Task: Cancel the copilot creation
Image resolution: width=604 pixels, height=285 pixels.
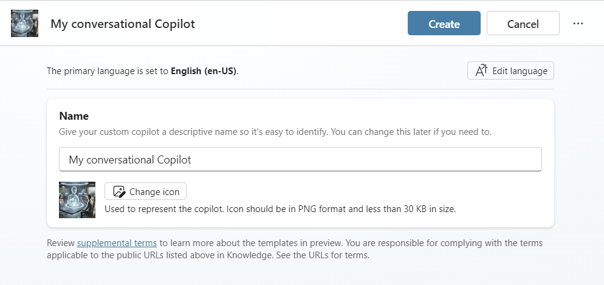Action: (523, 24)
